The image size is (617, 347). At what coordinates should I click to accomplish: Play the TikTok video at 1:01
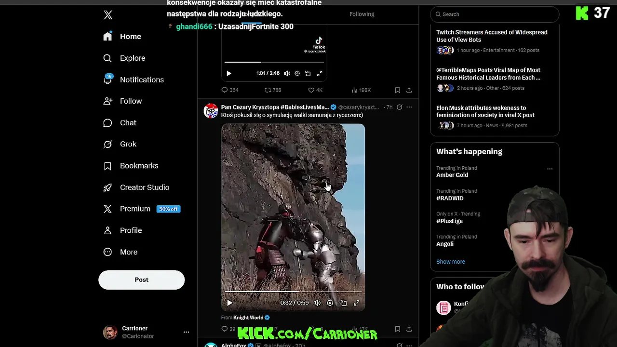pyautogui.click(x=229, y=73)
